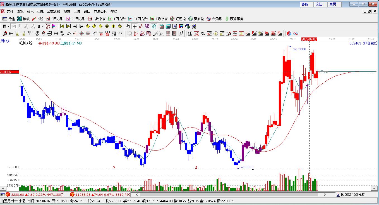Click the 22.8986 price level tag
Image resolution: width=379 pixels, height=205 pixels.
pos(9,72)
